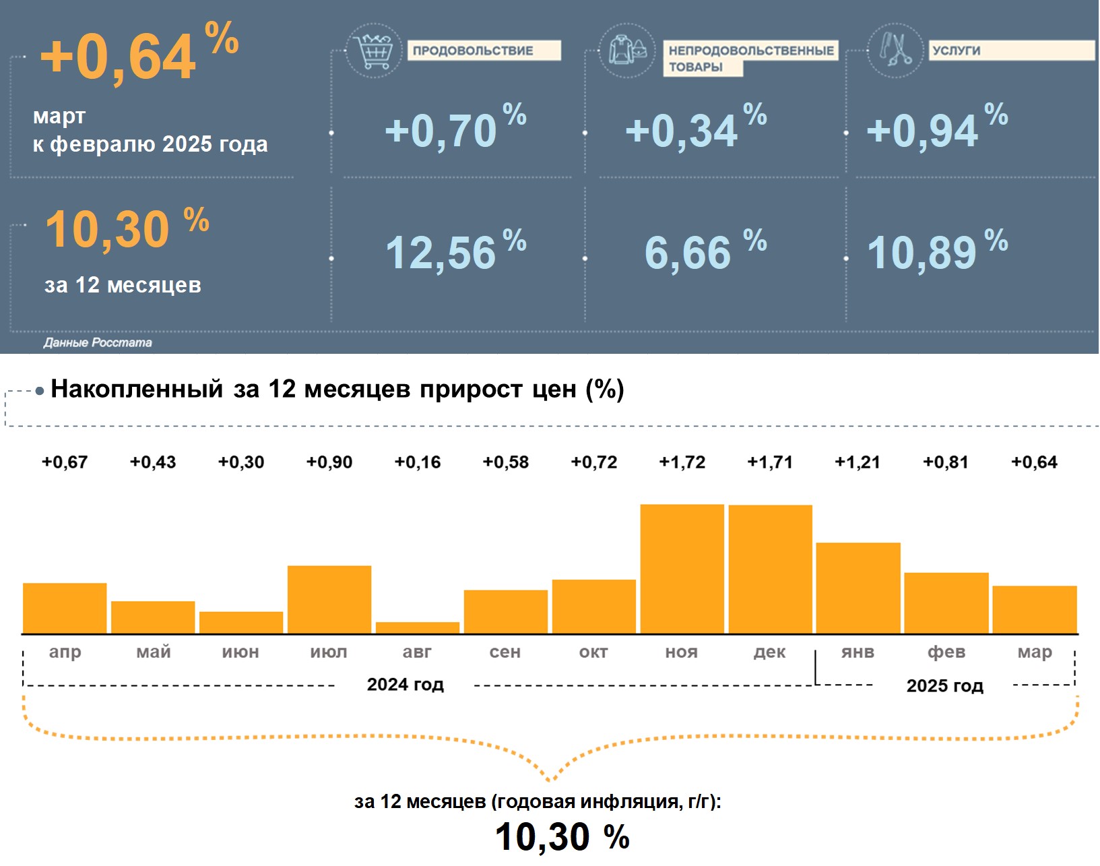Screen dimensions: 1100x866
Task: Click the +0,94 % services monthly value
Action: coord(937,127)
